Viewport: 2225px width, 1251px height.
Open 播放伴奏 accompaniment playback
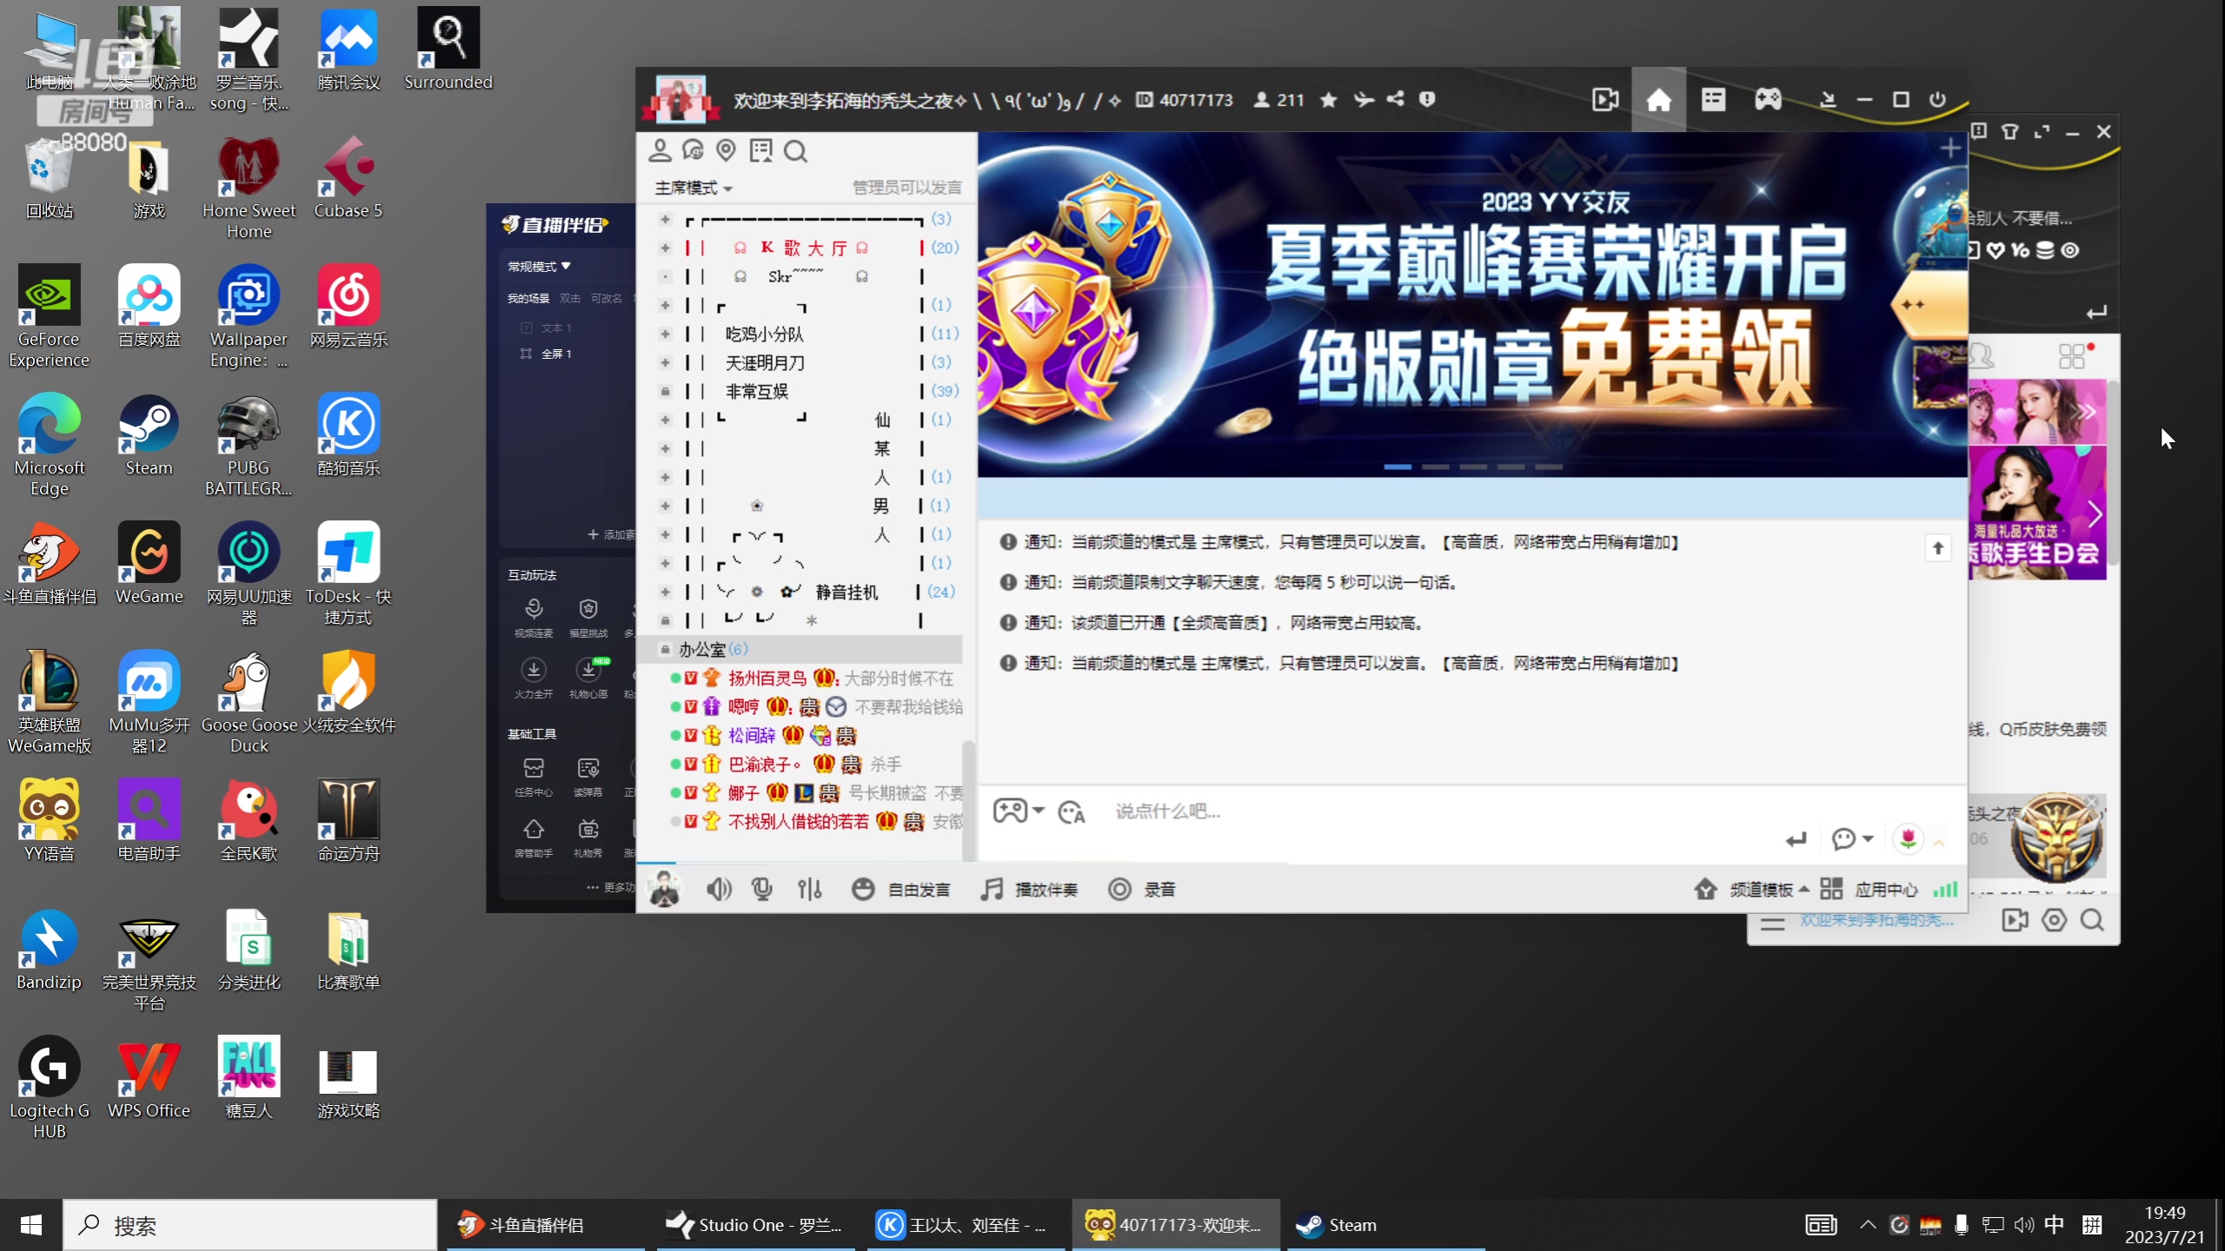(x=1031, y=889)
